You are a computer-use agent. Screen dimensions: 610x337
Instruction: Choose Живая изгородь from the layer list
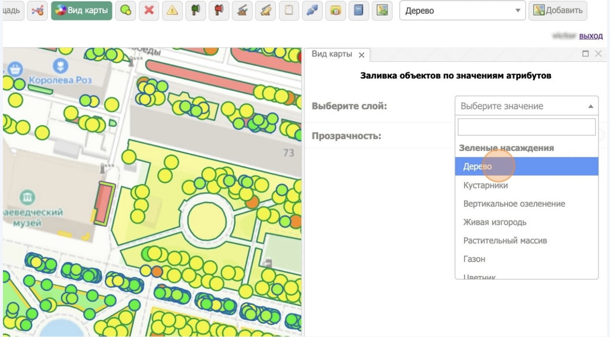(527, 222)
